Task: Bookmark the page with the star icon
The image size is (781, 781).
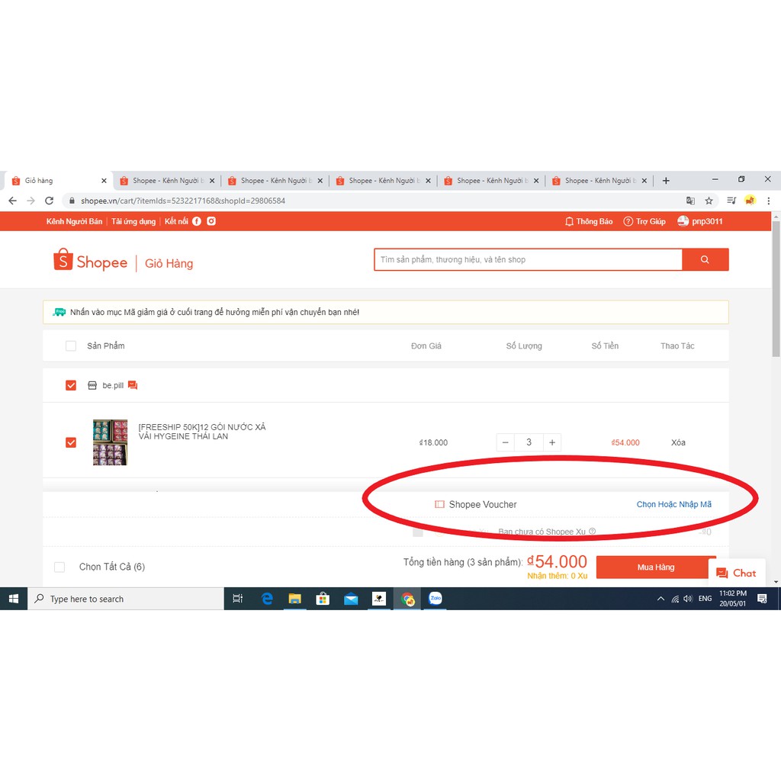Action: tap(709, 201)
